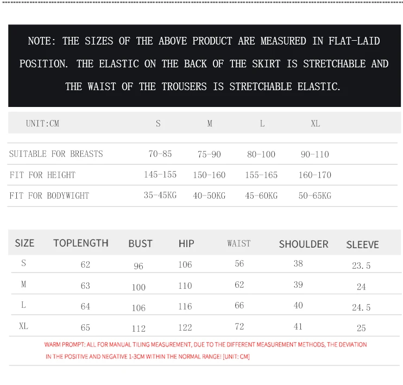Select the 145-155 height value
The image size is (403, 385).
[160, 175]
